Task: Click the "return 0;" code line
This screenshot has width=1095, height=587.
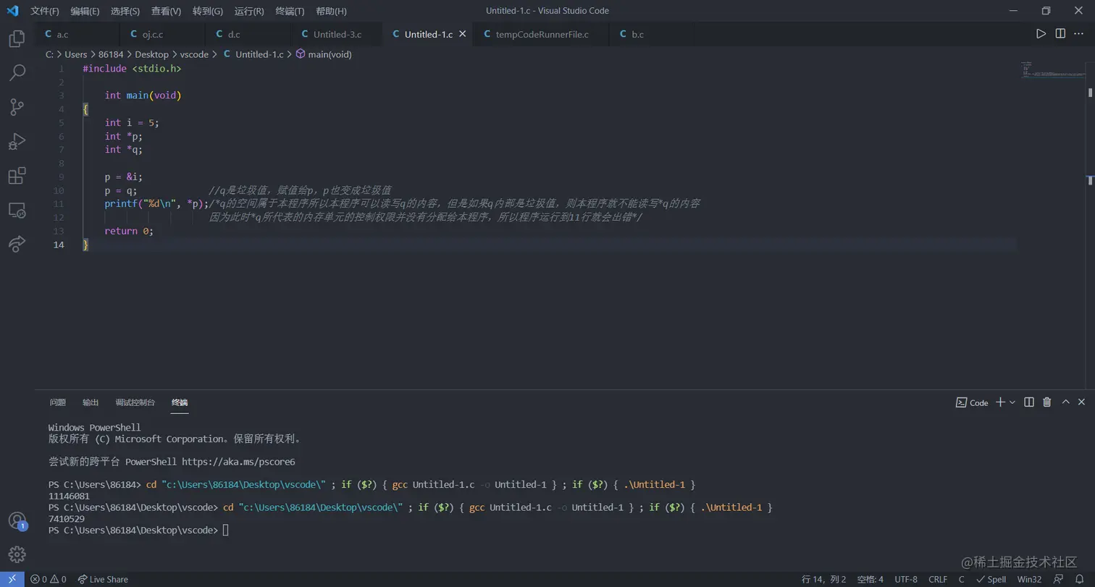Action: click(129, 231)
